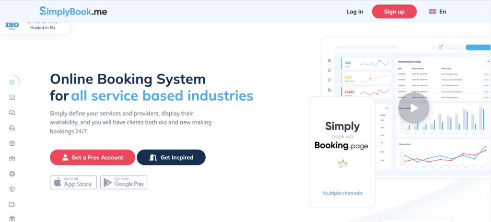The height and width of the screenshot is (222, 491).
Task: Play the dashboard demo video
Action: 414,108
